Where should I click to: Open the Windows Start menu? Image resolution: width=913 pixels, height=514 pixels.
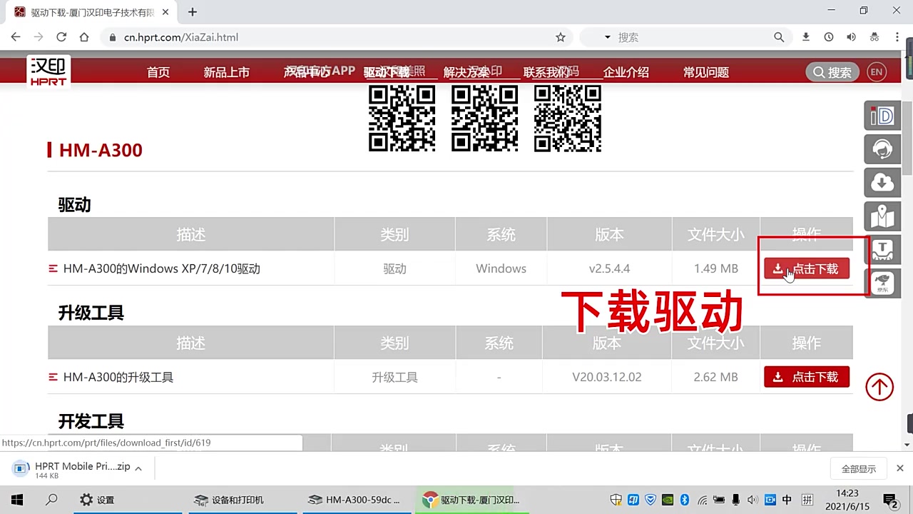tap(17, 500)
